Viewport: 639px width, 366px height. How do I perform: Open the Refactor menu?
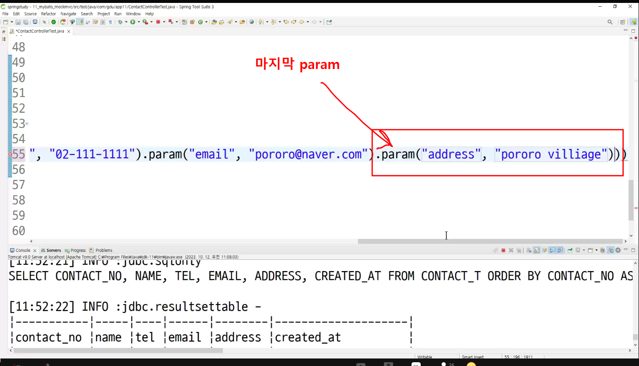[x=49, y=14]
